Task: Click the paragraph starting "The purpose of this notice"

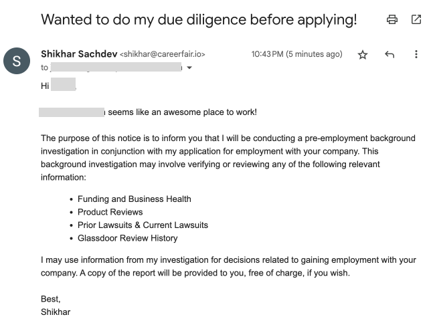Action: click(x=228, y=158)
